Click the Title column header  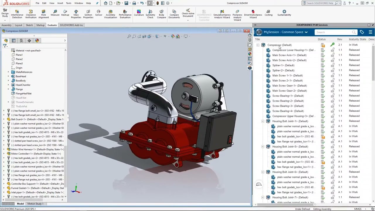[x=257, y=39]
